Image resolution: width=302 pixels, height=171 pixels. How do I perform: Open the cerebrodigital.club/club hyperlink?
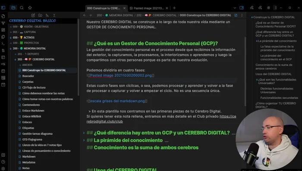(x=161, y=119)
